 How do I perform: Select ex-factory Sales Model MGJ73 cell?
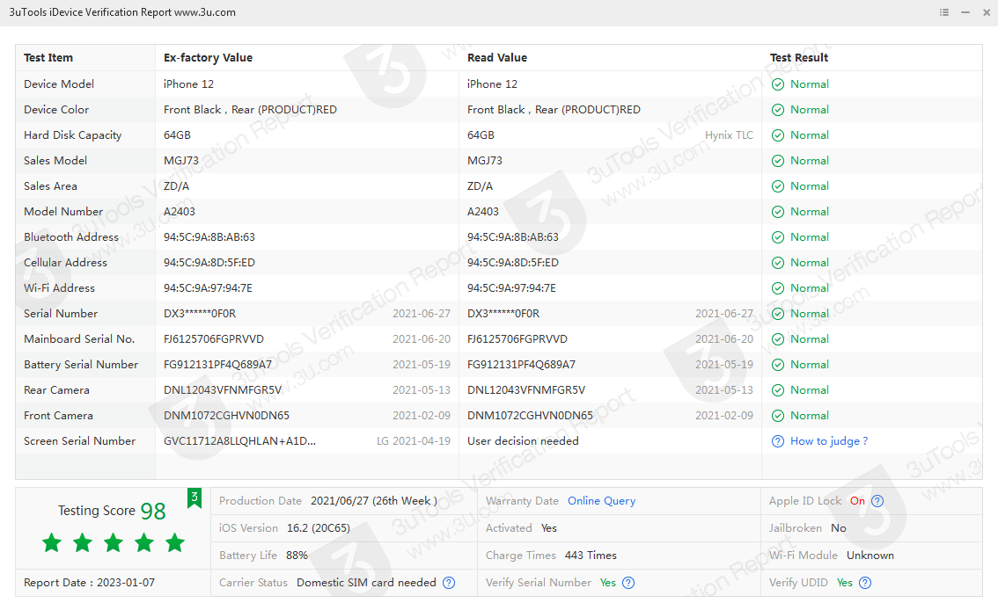coord(180,161)
